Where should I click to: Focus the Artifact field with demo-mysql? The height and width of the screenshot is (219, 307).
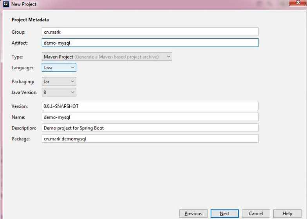click(x=150, y=43)
